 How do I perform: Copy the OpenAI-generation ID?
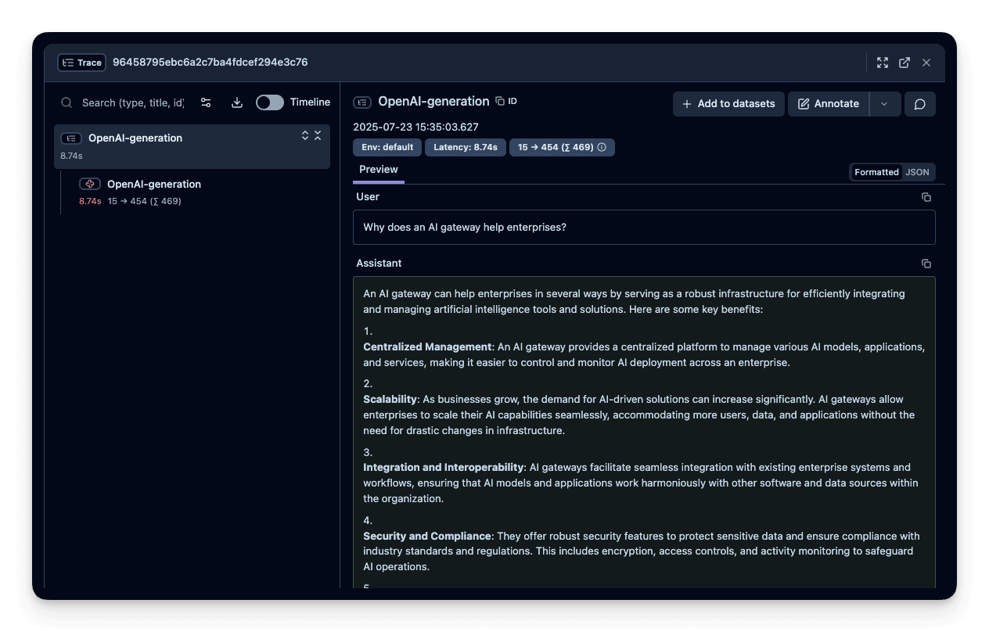(505, 102)
